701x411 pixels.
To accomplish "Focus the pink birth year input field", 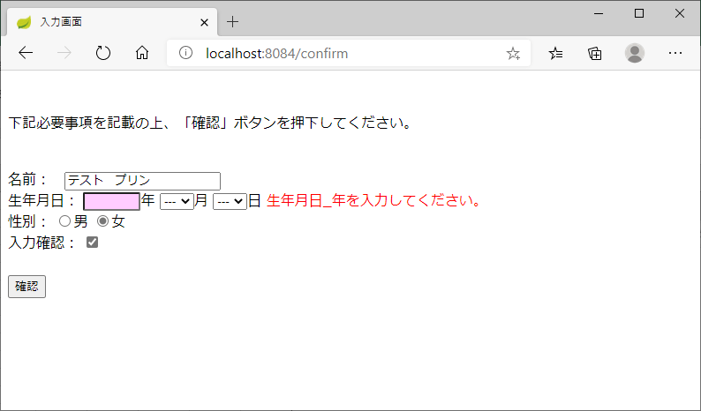I will [x=112, y=201].
